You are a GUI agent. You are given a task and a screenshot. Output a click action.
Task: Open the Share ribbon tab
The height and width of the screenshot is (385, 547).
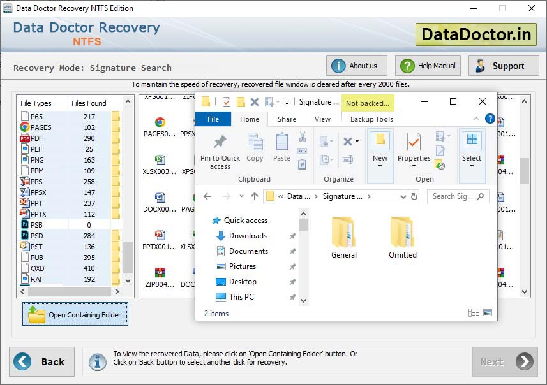[x=287, y=119]
